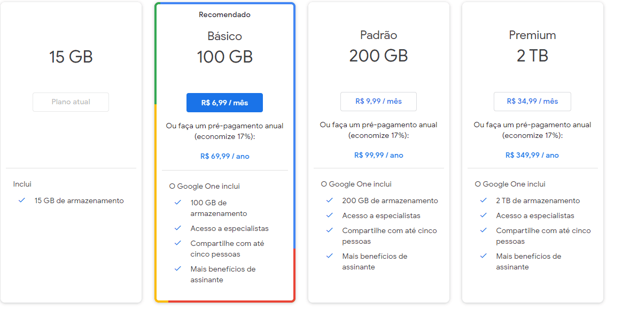Choose the R$ 34,99 / mês Premium plan
Screen dimensions: 638x309
pos(532,102)
